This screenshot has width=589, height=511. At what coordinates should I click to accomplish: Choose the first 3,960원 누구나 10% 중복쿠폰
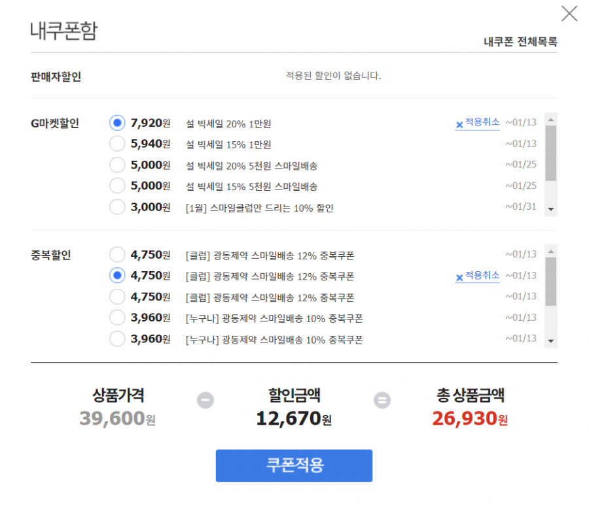(117, 318)
